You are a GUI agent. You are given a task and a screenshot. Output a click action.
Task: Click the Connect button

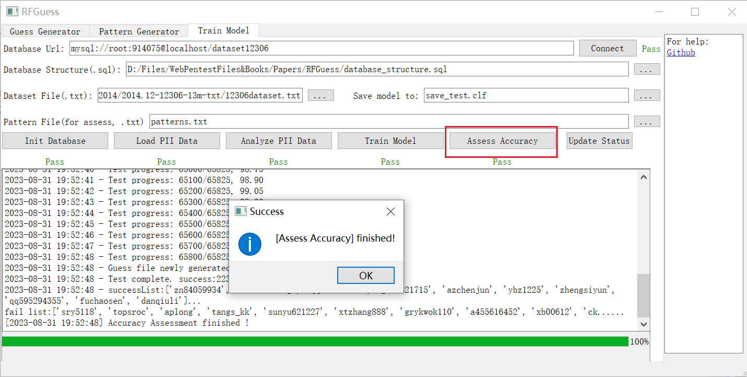pyautogui.click(x=607, y=48)
